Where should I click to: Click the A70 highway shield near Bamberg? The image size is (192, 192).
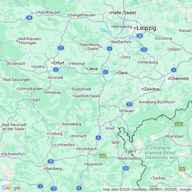click(51, 161)
